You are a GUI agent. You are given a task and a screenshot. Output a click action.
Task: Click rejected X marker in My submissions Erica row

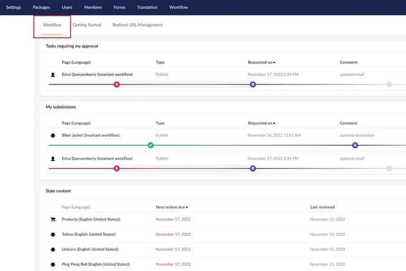click(x=117, y=168)
